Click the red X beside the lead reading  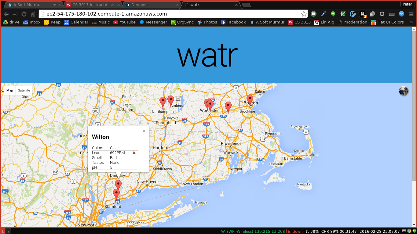click(134, 153)
